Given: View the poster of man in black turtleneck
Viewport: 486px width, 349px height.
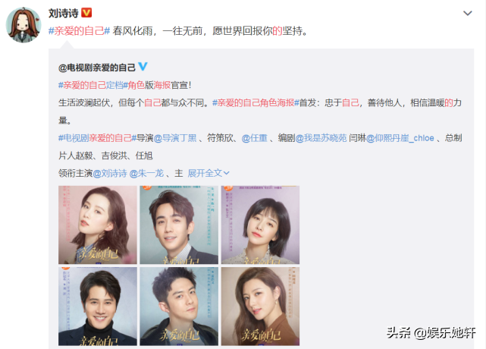Looking at the screenshot, I should [x=98, y=307].
